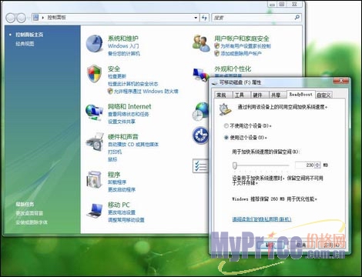This screenshot has width=362, height=277.
Task: Open the 程序 software box icon
Action: [x=95, y=179]
